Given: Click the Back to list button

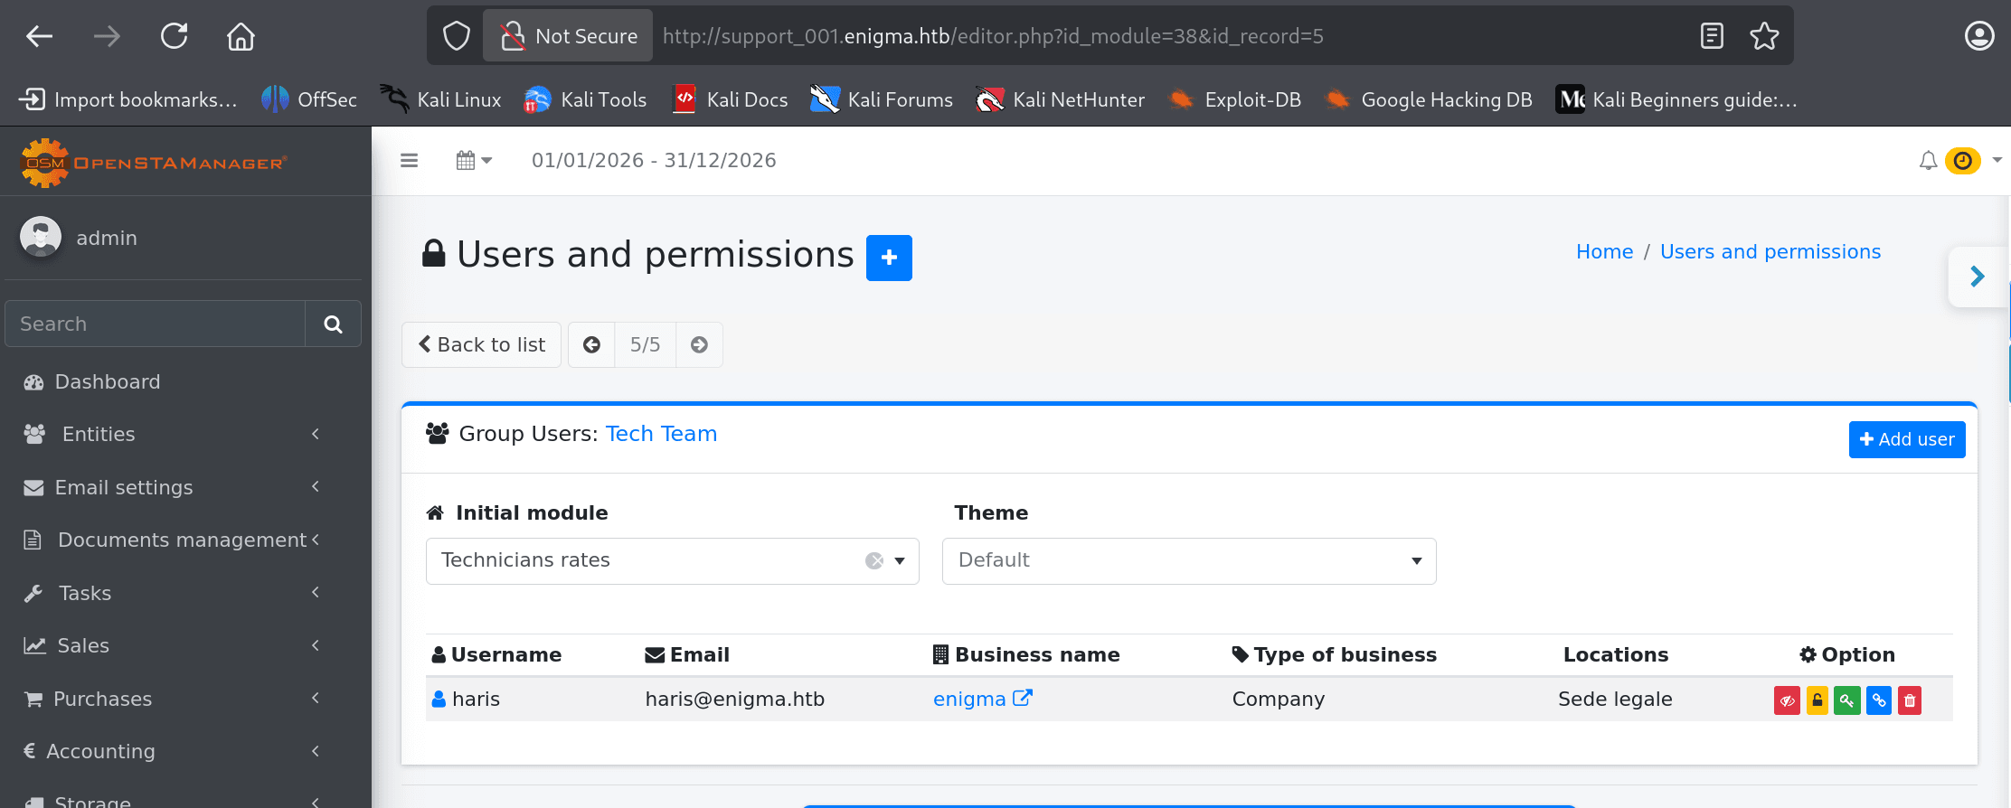Looking at the screenshot, I should [482, 345].
